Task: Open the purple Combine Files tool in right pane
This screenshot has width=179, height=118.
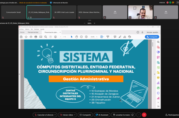Action: click(x=158, y=52)
